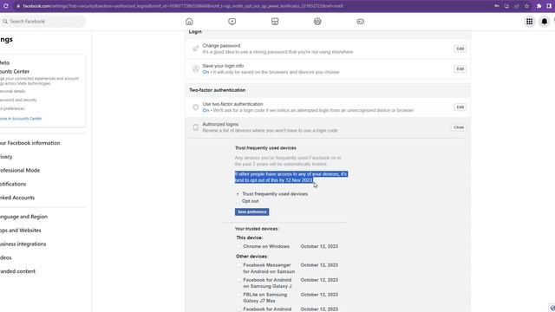Go to Facebook Home icon

click(189, 22)
